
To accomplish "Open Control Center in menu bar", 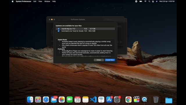I will click(x=153, y=1).
